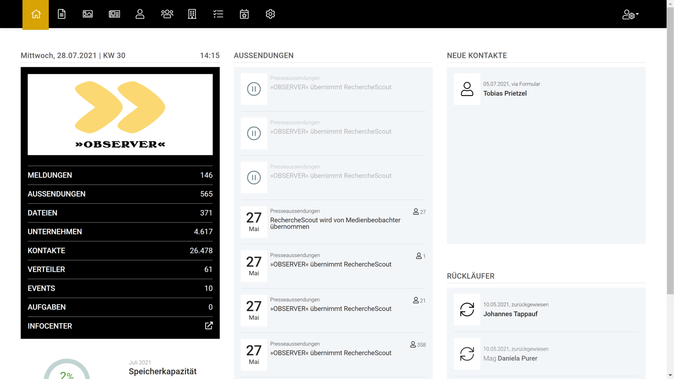Click the second paused Aussendung pause icon

pos(254,133)
